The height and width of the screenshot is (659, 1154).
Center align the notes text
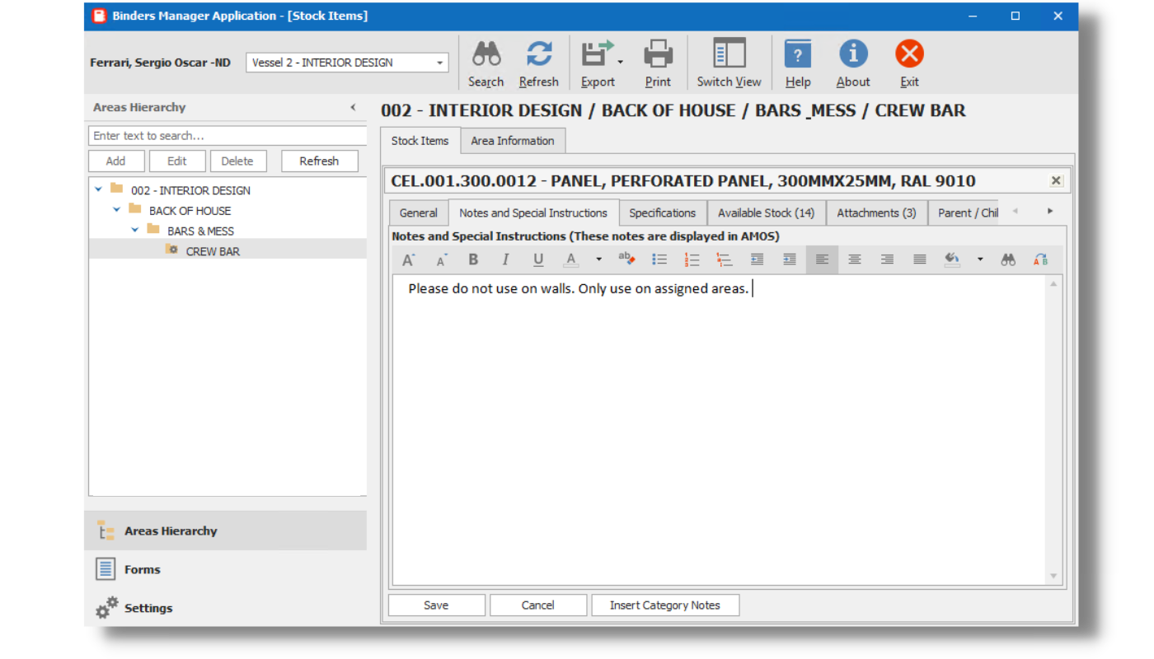click(854, 259)
